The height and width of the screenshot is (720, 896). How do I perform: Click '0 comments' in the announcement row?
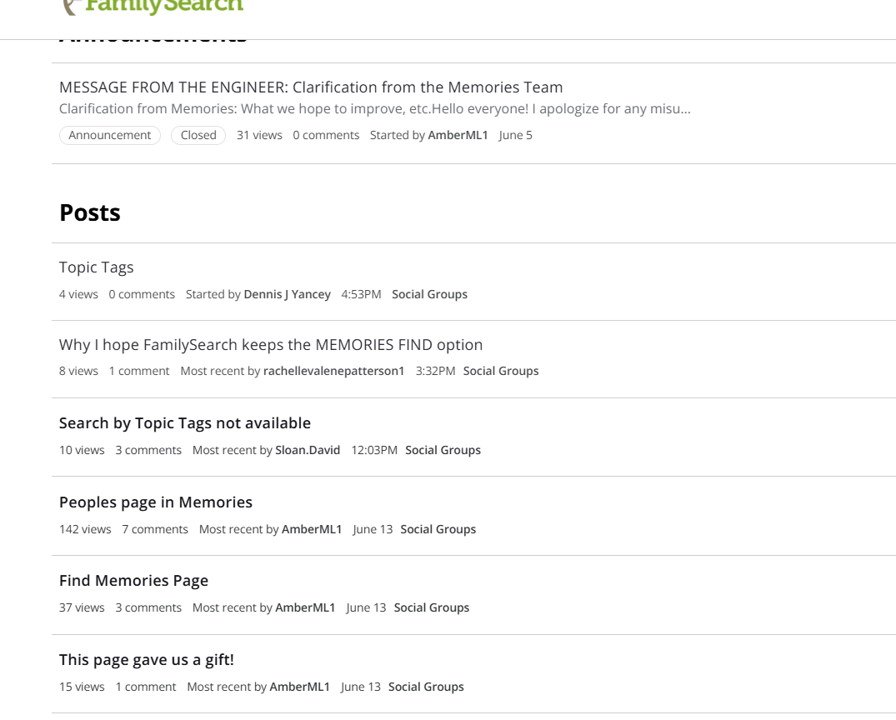pyautogui.click(x=326, y=136)
